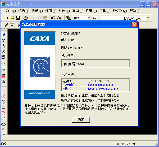Expand the 0层 layer dropdown
159x147 pixels.
[89, 18]
